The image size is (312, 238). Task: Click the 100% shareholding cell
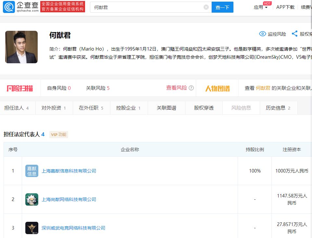(x=255, y=171)
